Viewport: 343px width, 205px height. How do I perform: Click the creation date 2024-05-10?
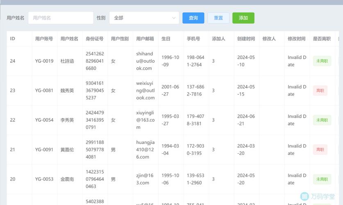pyautogui.click(x=246, y=61)
